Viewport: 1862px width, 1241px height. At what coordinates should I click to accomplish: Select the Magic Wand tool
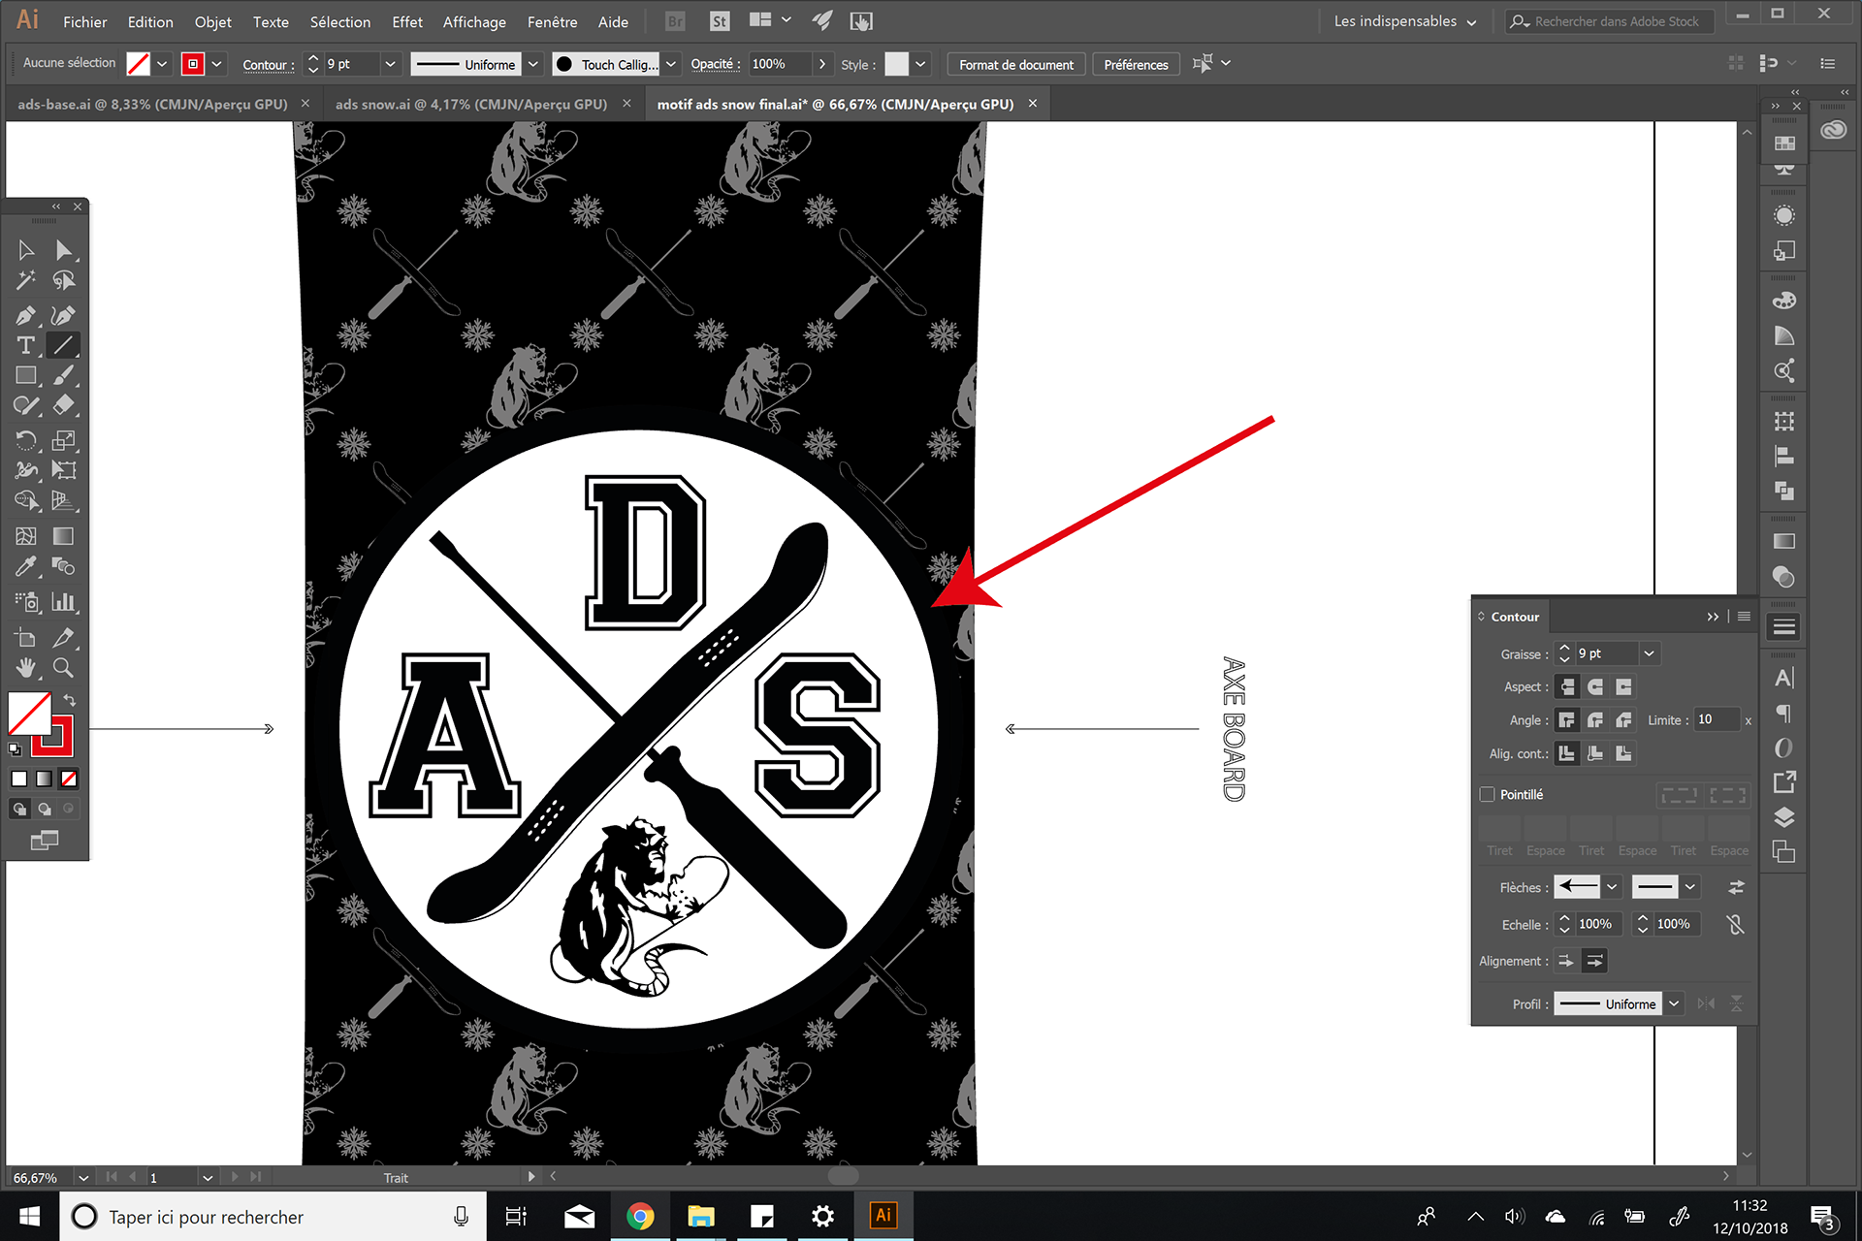[26, 280]
